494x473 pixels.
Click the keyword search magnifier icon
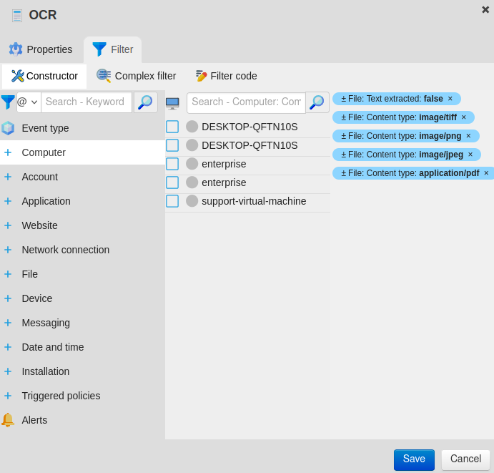[146, 102]
